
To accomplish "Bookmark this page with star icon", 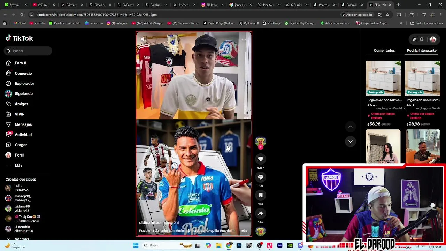I will (x=387, y=15).
